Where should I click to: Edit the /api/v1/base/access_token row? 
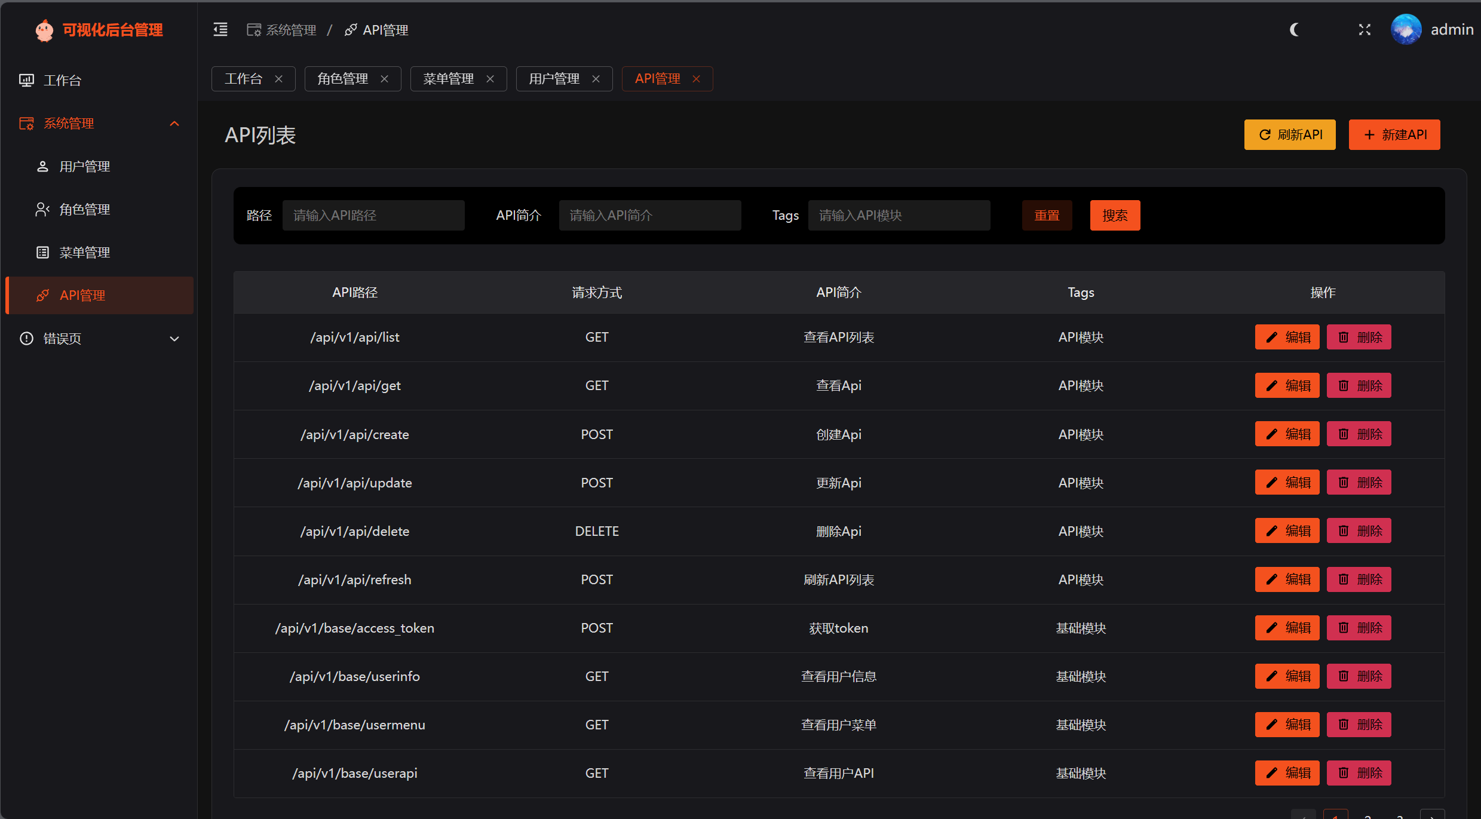(x=1287, y=628)
